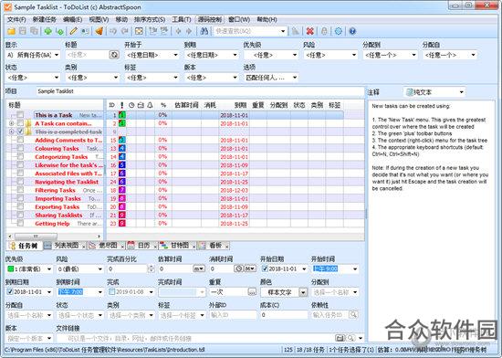Screen dimensions: 502x358
Task: Expand the 'A Task can contain...' tree node
Action: (x=12, y=123)
